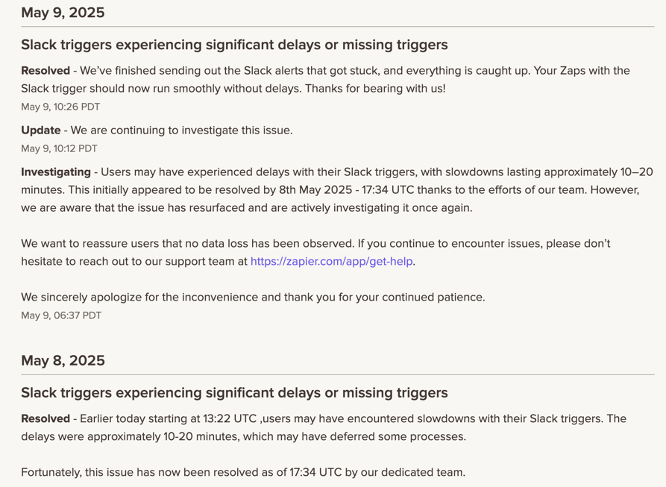Open May 8 Slack triggers incident title
This screenshot has height=487, width=666.
234,393
